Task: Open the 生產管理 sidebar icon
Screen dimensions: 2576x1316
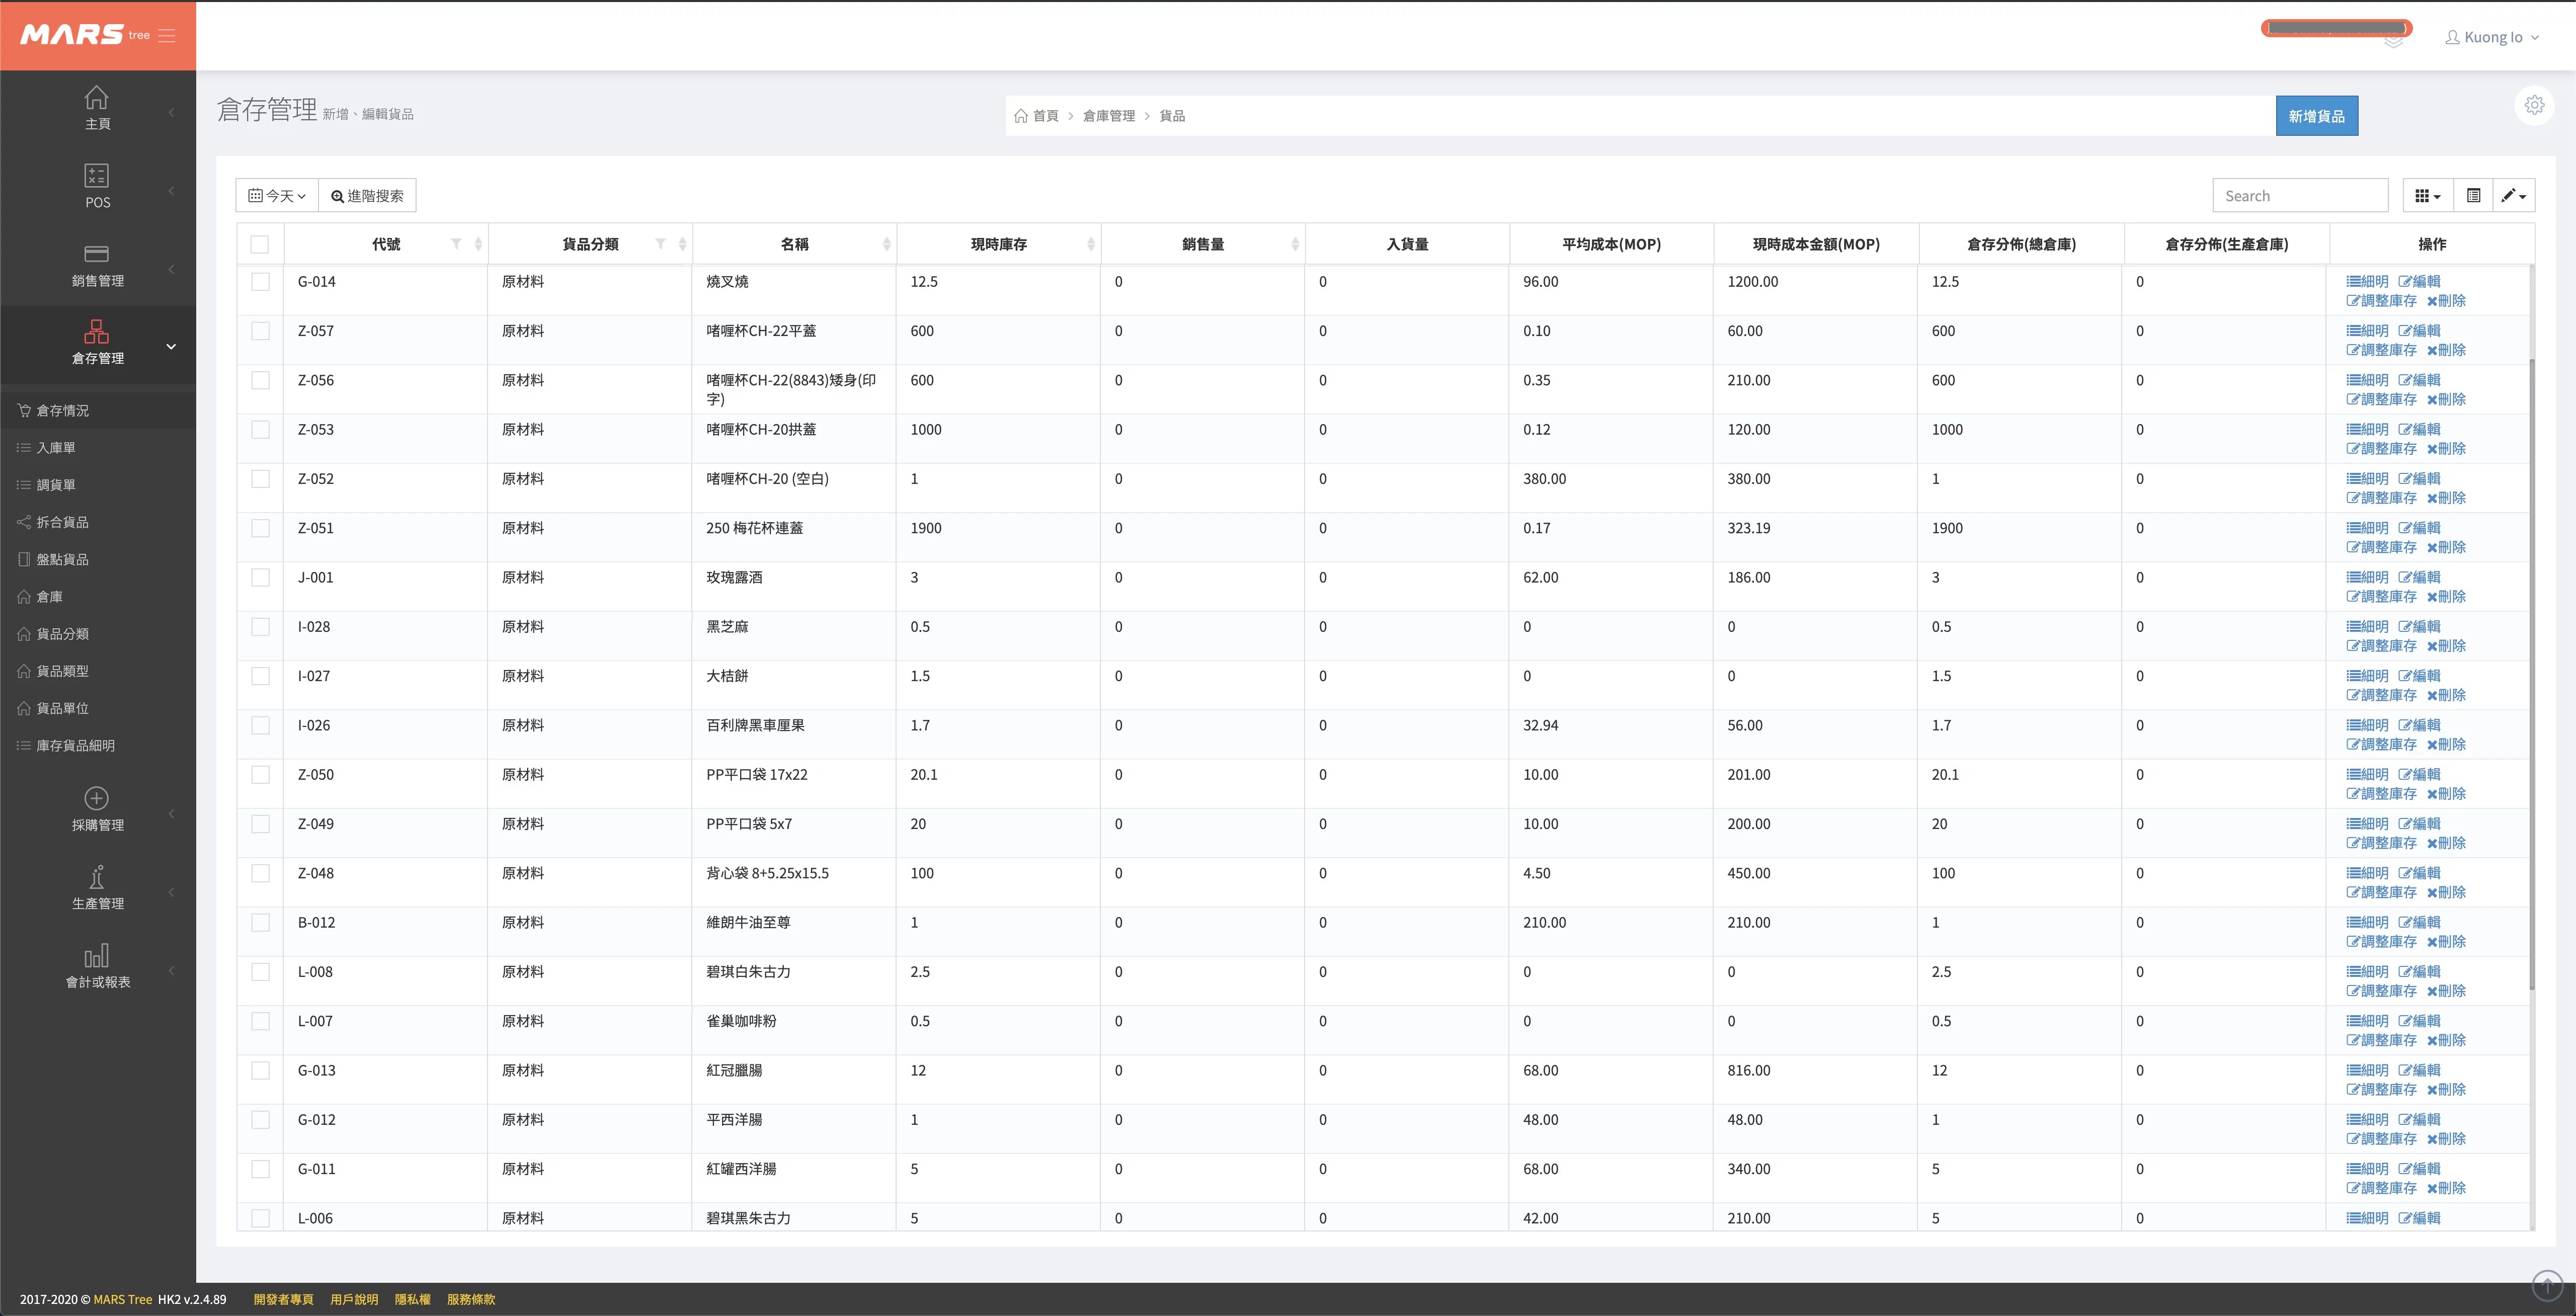Action: point(97,877)
